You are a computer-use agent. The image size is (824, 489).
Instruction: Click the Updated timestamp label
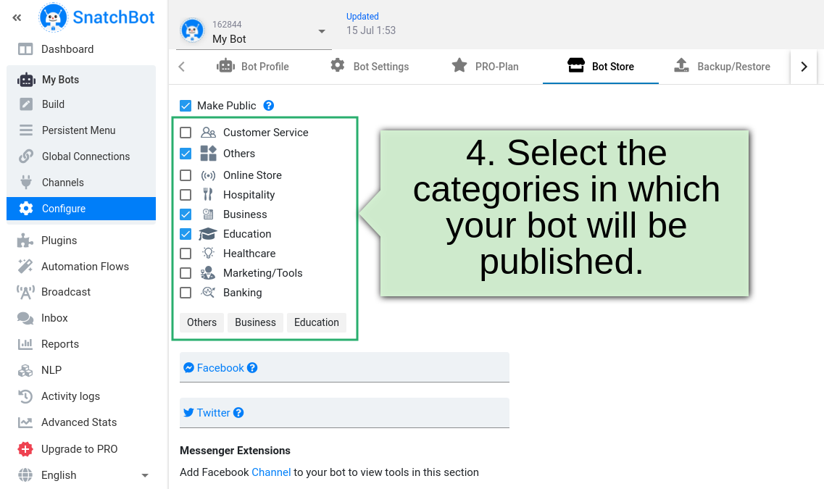[x=362, y=16]
